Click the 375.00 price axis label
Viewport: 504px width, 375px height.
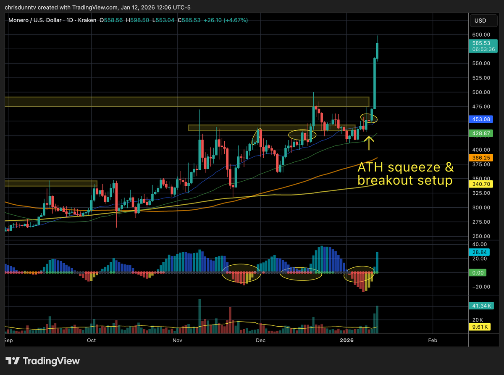[x=480, y=164]
